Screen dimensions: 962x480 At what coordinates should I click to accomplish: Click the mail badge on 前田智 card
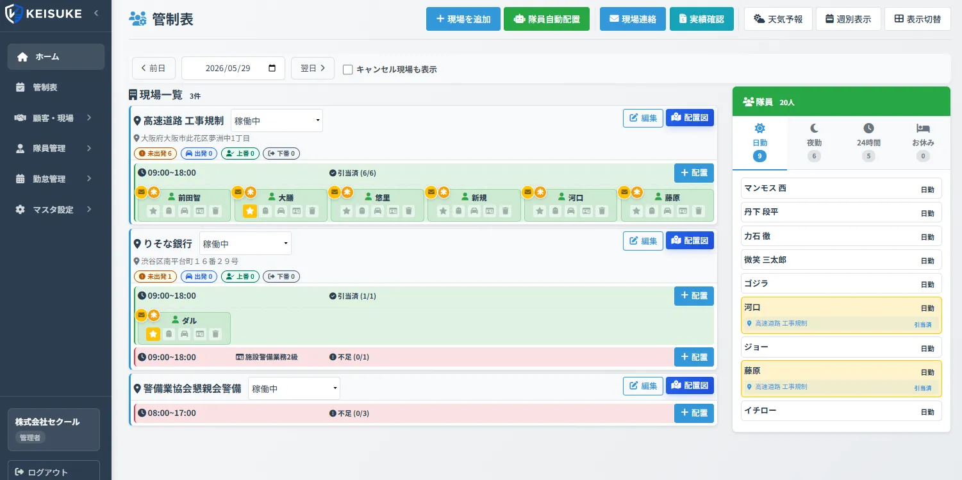click(141, 192)
